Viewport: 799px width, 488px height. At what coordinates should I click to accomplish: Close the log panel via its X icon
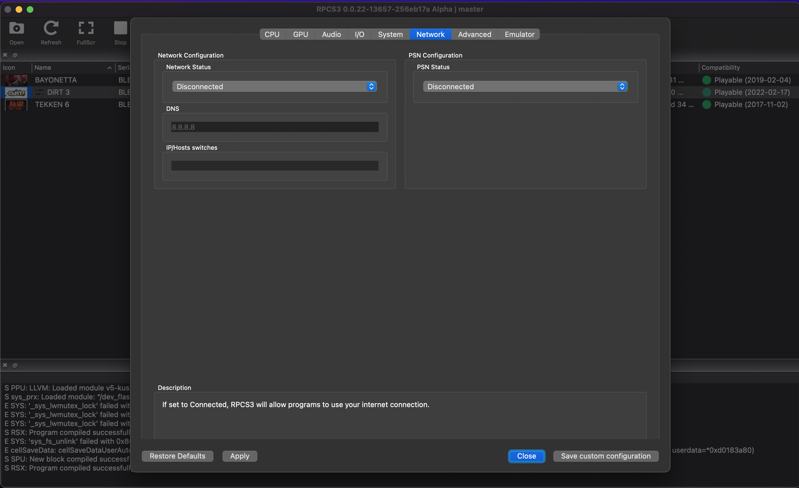click(5, 365)
